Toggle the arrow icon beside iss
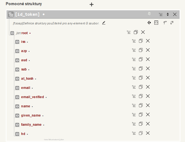This screenshot has width=185, height=142. pos(17,42)
